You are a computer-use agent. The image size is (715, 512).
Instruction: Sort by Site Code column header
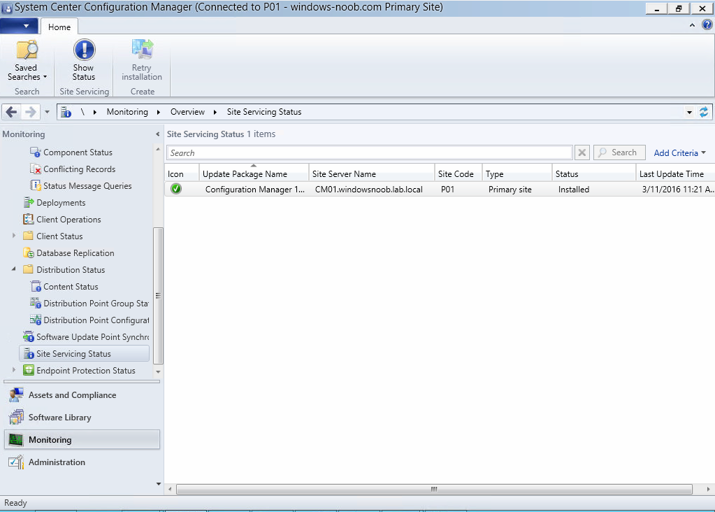pyautogui.click(x=458, y=174)
